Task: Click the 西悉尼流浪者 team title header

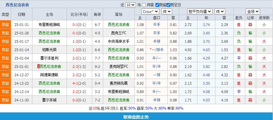Action: click(17, 5)
